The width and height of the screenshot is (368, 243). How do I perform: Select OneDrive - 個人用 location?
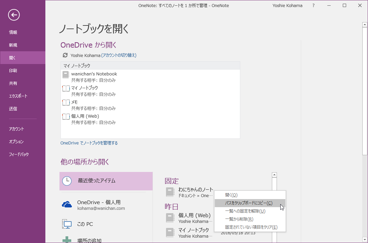tap(106, 204)
